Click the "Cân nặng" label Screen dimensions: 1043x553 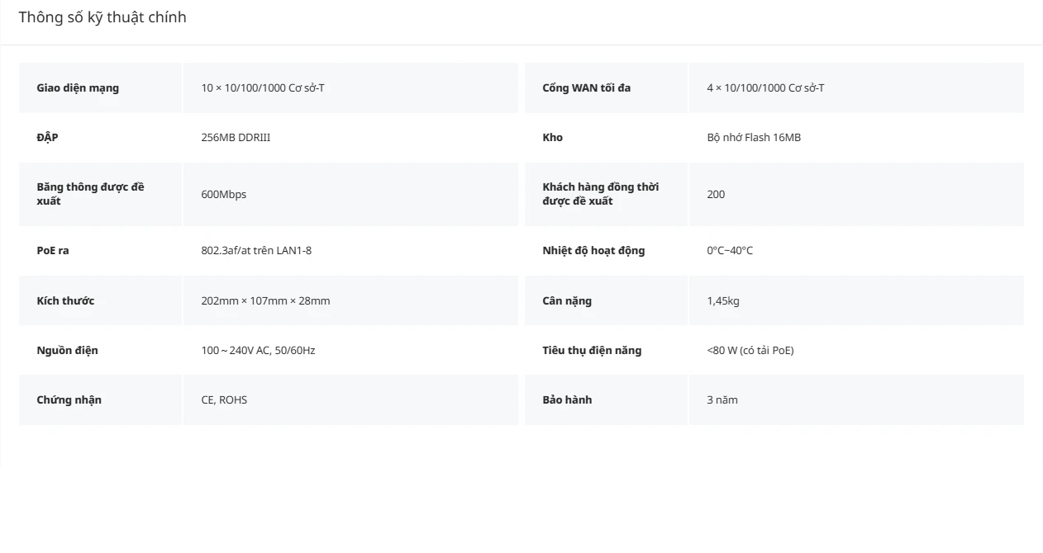pyautogui.click(x=567, y=301)
